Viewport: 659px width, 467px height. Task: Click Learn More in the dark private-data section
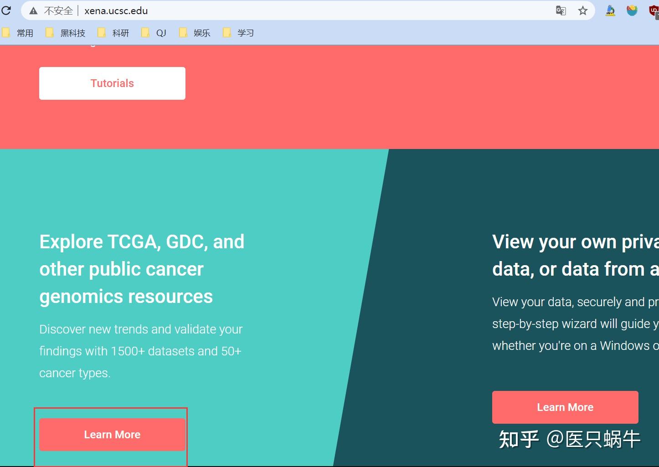tap(565, 407)
